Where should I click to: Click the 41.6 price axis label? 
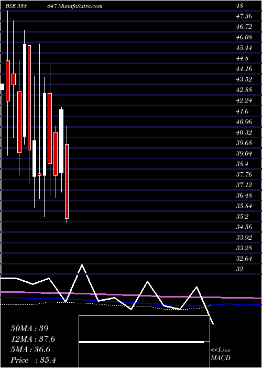click(x=242, y=111)
